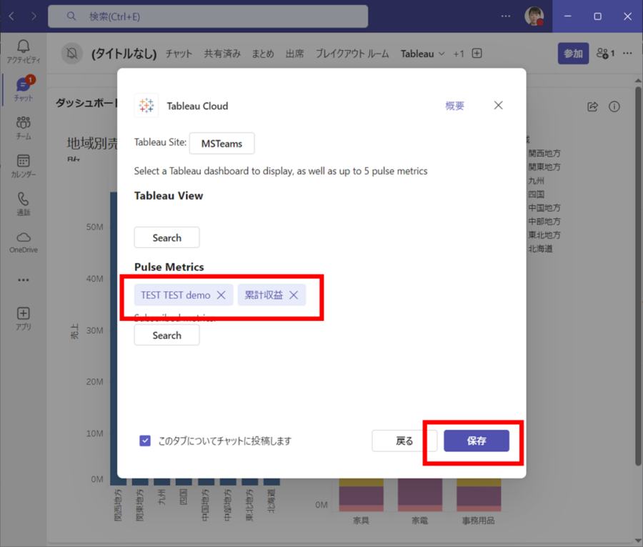Remove the 累計収益 metric chip
The image size is (643, 547).
tap(294, 295)
